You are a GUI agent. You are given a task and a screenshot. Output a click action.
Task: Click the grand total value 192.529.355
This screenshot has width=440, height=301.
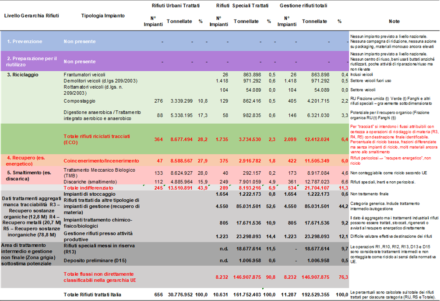click(314, 295)
